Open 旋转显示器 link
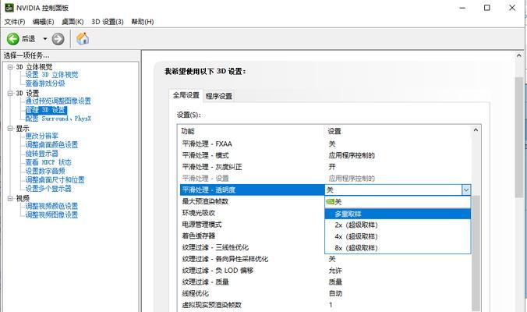 pyautogui.click(x=42, y=154)
